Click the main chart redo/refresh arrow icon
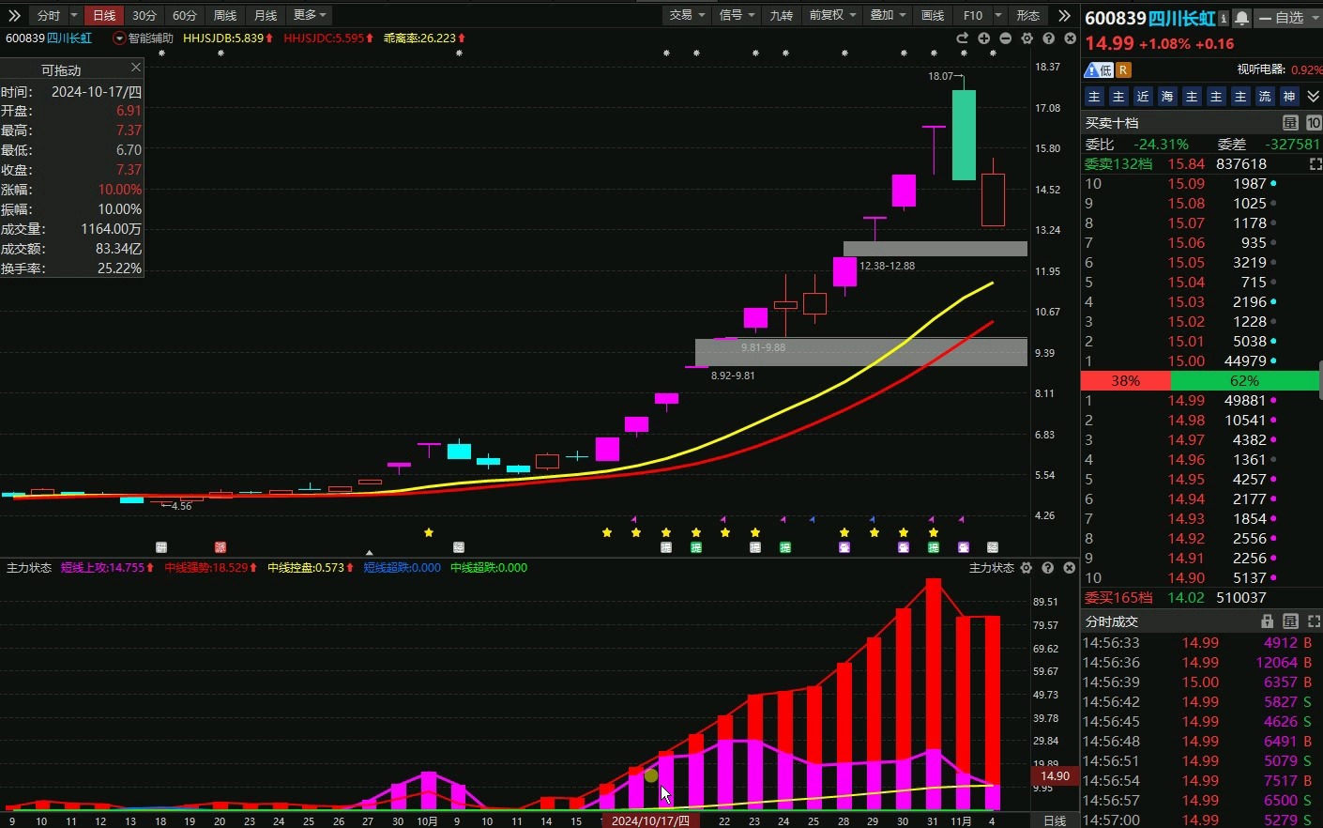1323x828 pixels. (x=962, y=38)
